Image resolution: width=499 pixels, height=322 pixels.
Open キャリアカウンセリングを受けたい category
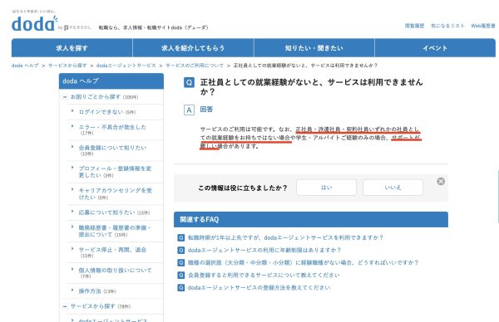[116, 193]
